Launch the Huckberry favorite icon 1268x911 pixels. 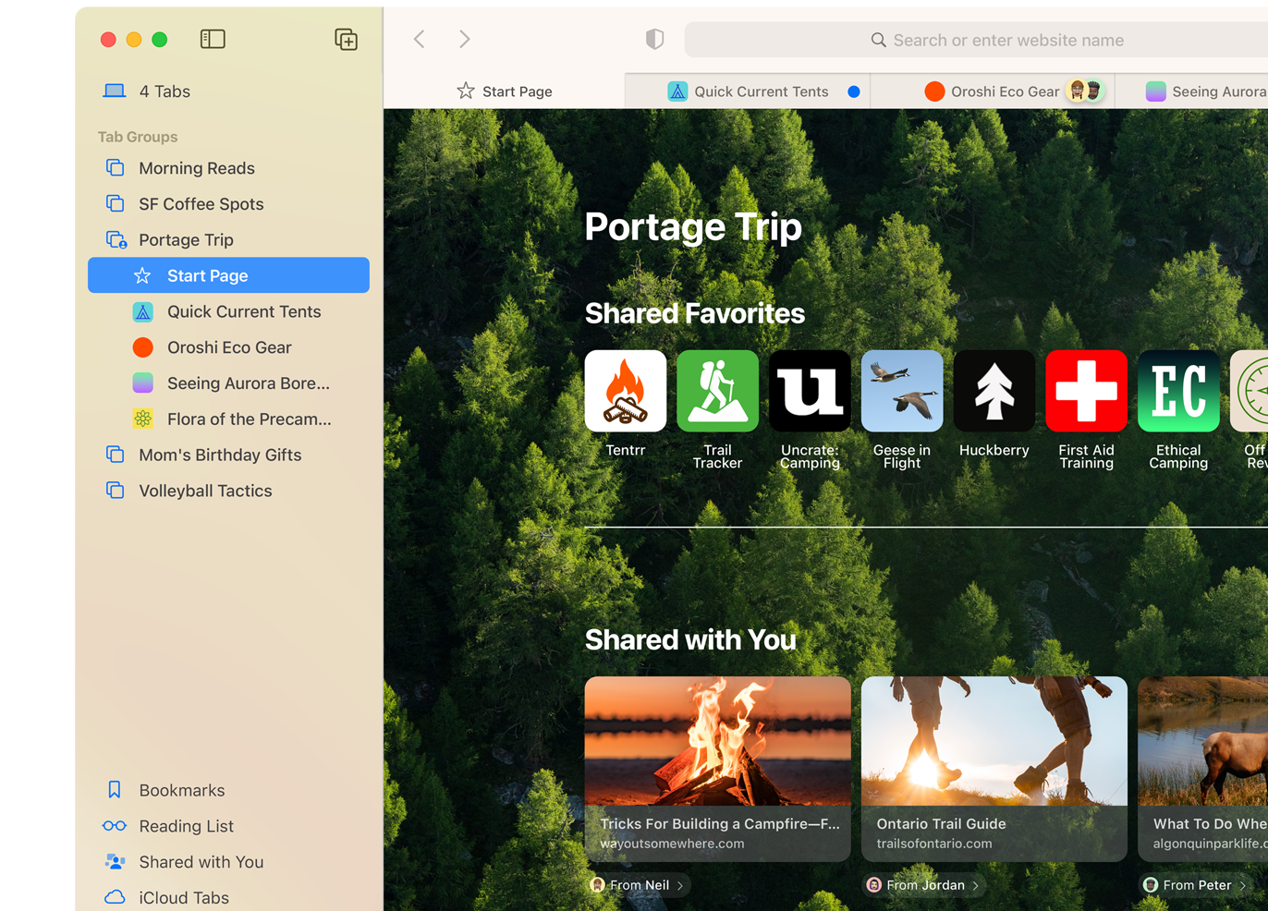(994, 391)
